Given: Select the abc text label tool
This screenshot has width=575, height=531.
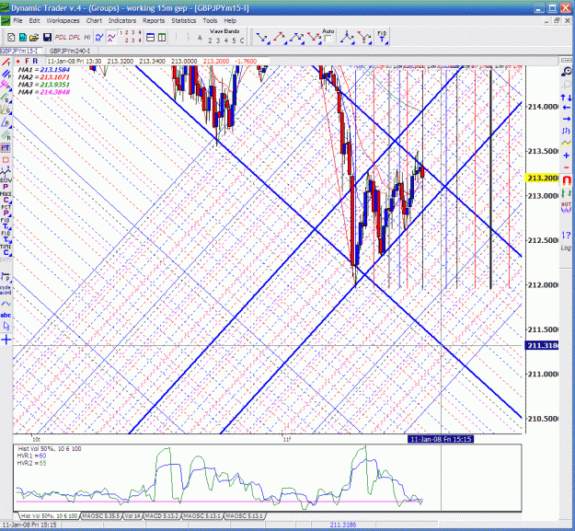Looking at the screenshot, I should [6, 315].
